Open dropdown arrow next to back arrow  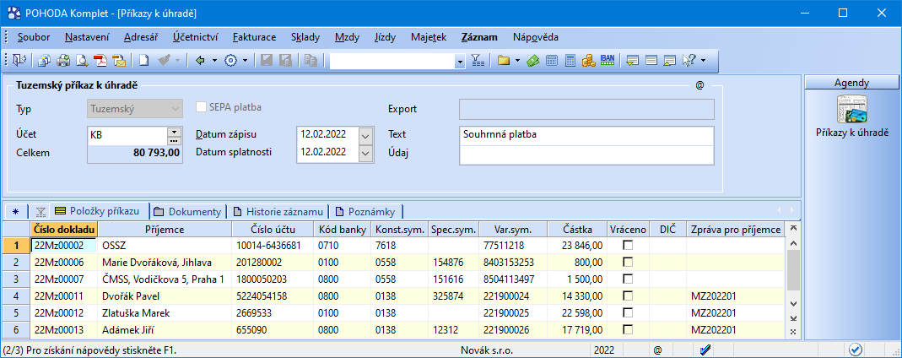tap(214, 61)
